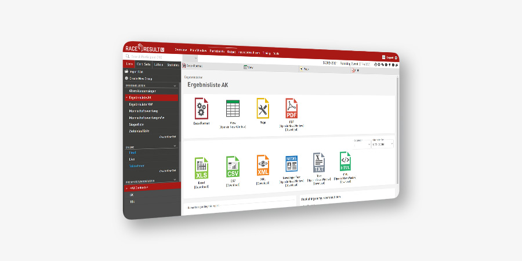This screenshot has width=522, height=261.
Task: Open the Output menu
Action: point(231,52)
